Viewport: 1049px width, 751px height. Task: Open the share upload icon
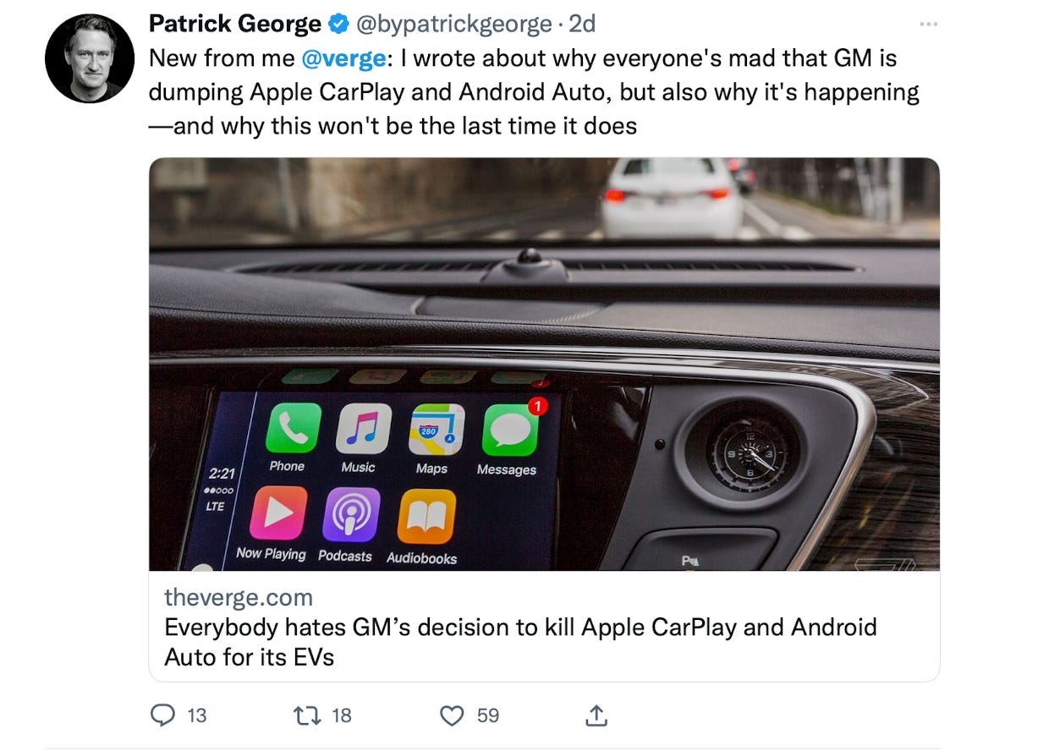coord(596,715)
